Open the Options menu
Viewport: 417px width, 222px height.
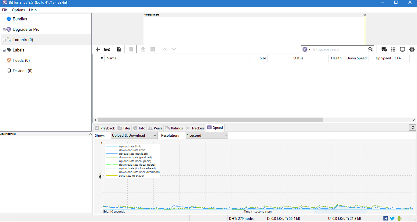pos(18,10)
